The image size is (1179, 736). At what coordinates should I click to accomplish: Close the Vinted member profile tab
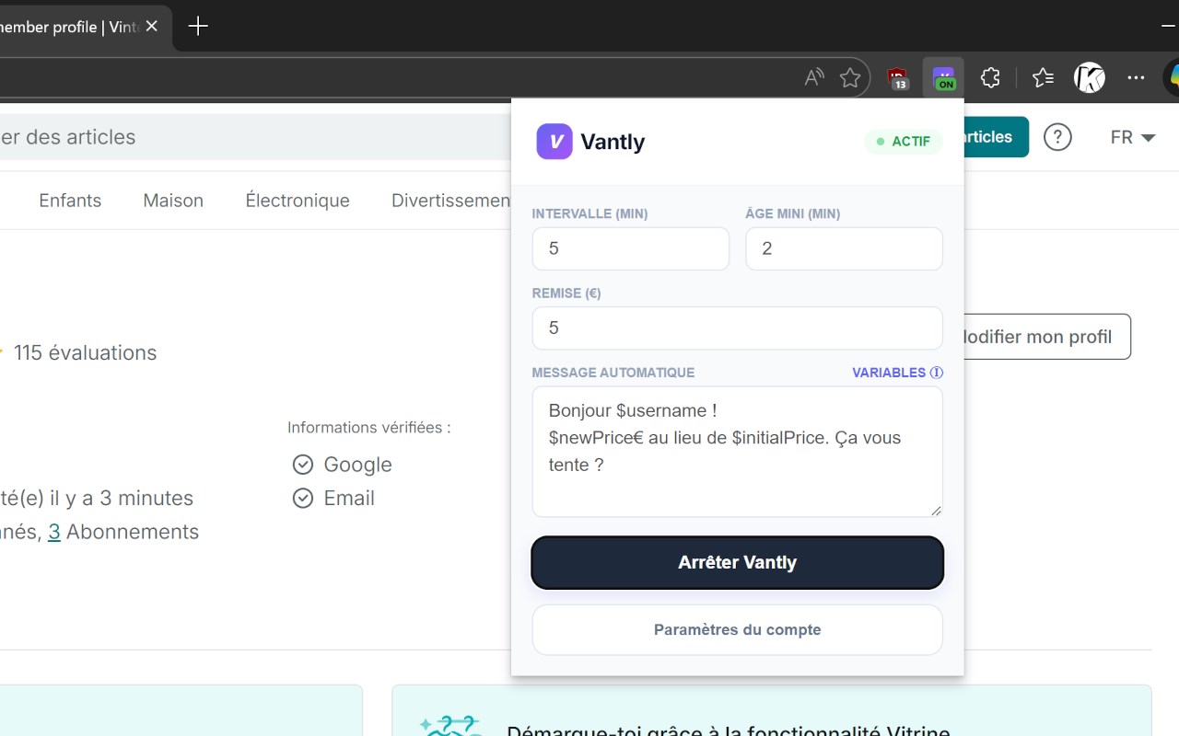tap(152, 27)
